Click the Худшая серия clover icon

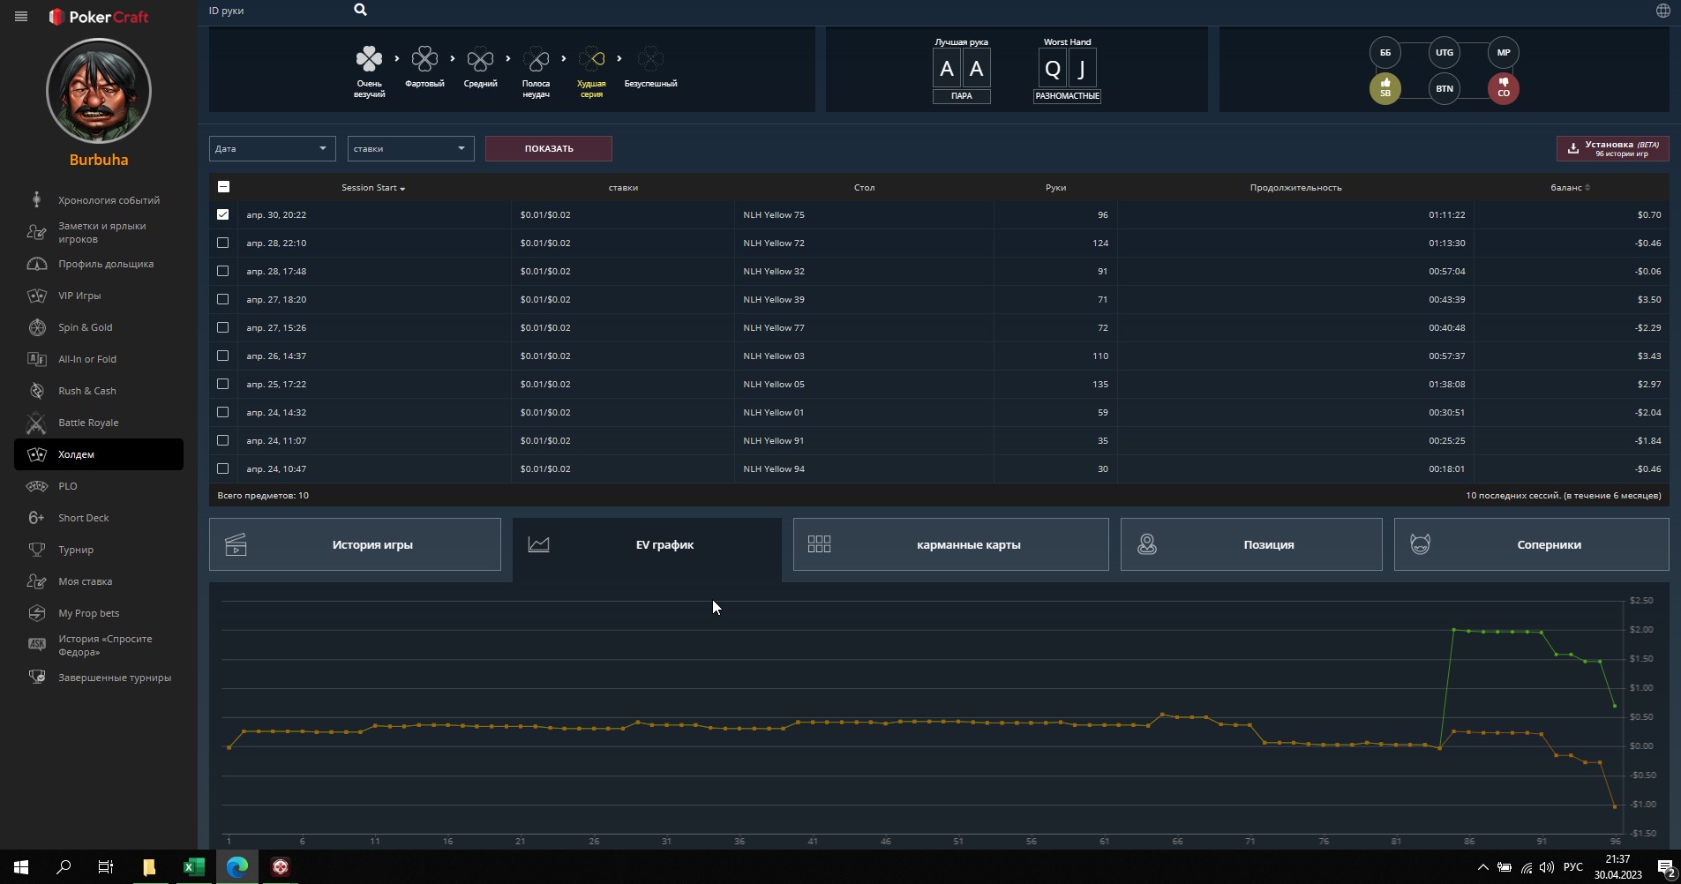pyautogui.click(x=591, y=59)
